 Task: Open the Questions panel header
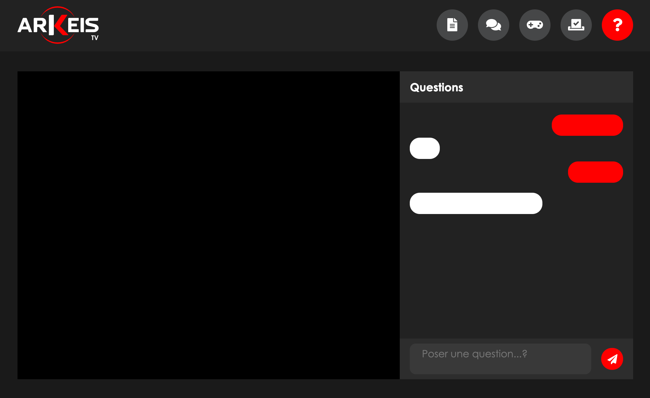pos(436,87)
